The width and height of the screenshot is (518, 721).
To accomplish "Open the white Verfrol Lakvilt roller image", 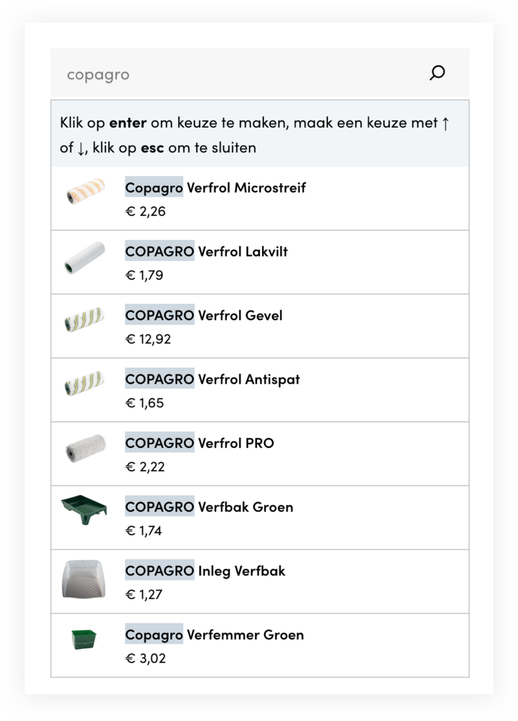I will (84, 257).
